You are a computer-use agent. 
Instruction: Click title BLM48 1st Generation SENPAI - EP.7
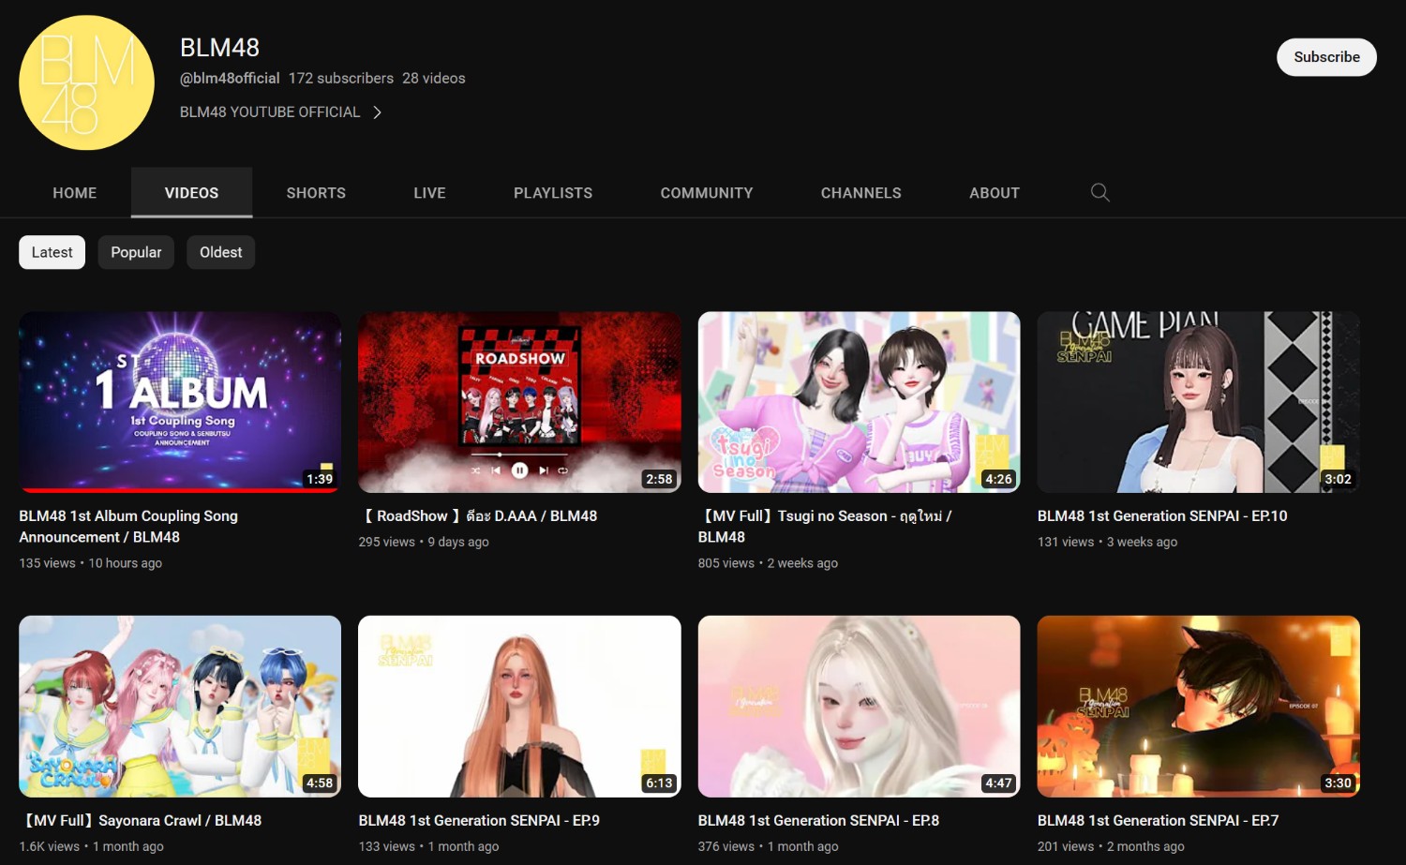tap(1158, 821)
